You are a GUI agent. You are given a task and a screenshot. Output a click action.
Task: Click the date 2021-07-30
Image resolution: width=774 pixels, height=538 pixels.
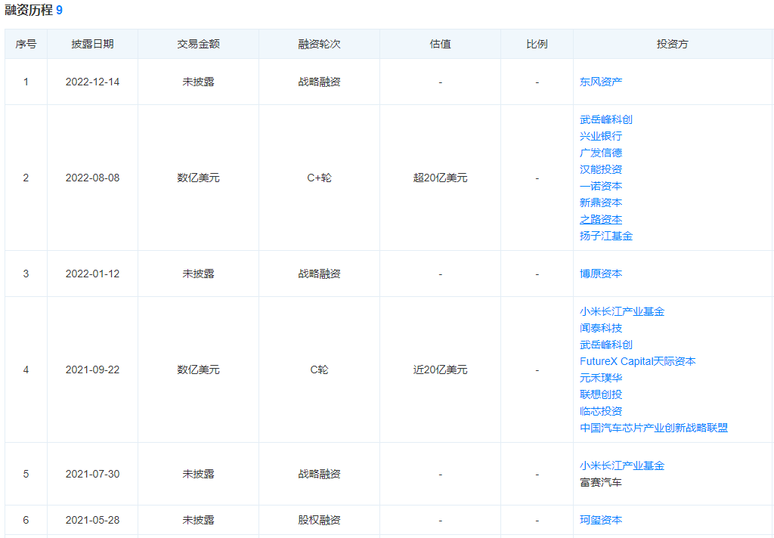click(92, 474)
